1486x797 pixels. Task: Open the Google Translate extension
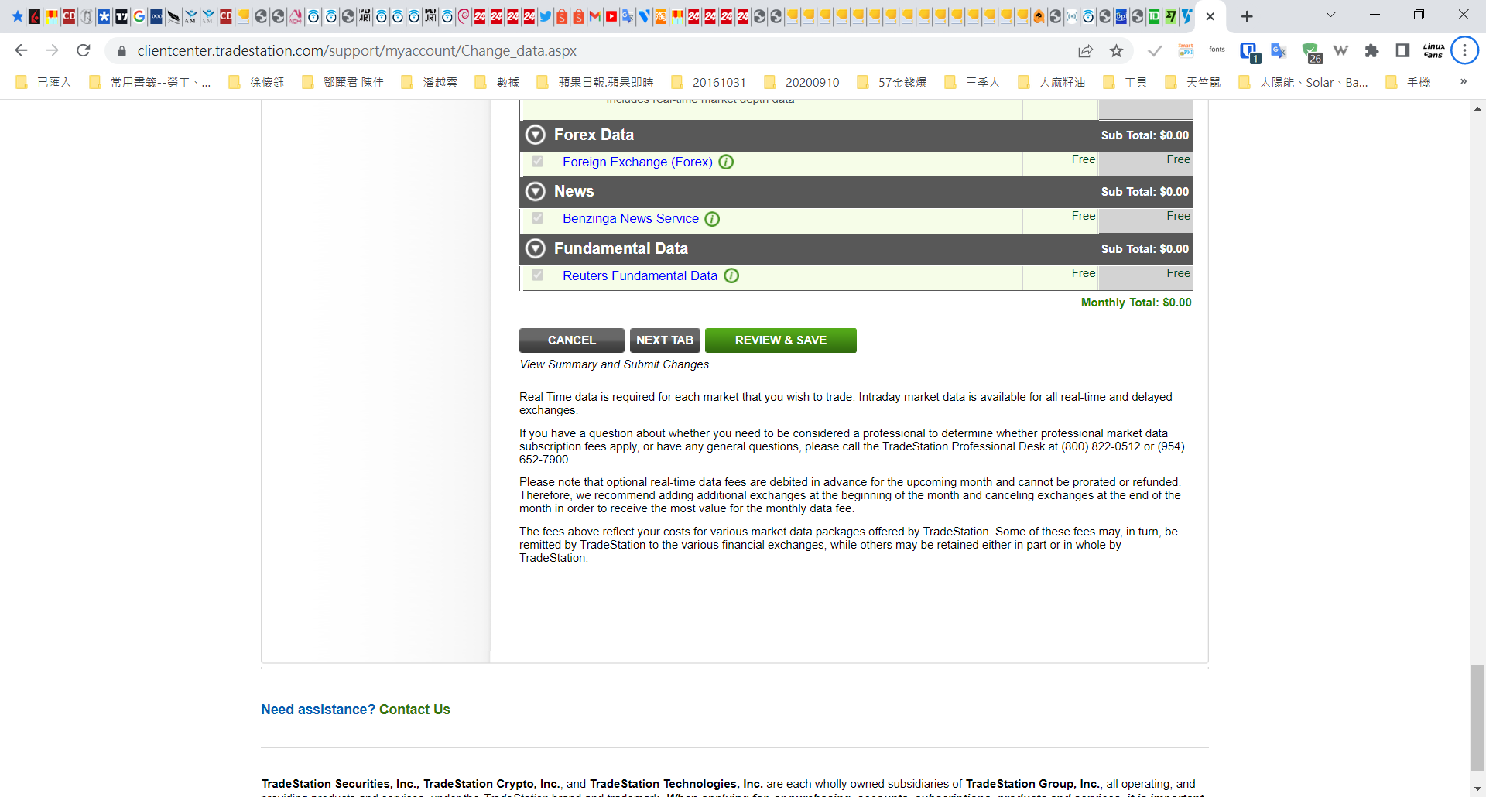click(x=1279, y=51)
